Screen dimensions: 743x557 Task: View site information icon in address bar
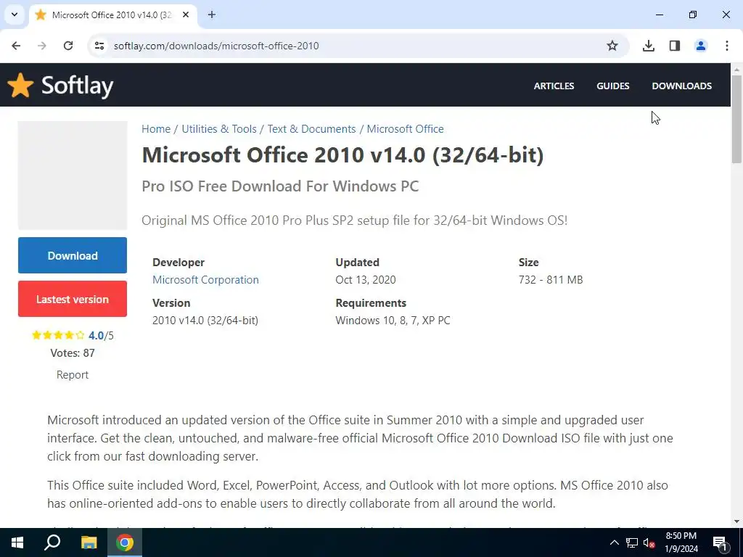click(99, 46)
